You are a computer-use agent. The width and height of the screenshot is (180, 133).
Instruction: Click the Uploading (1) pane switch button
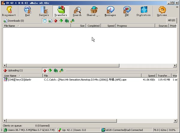point(13,70)
